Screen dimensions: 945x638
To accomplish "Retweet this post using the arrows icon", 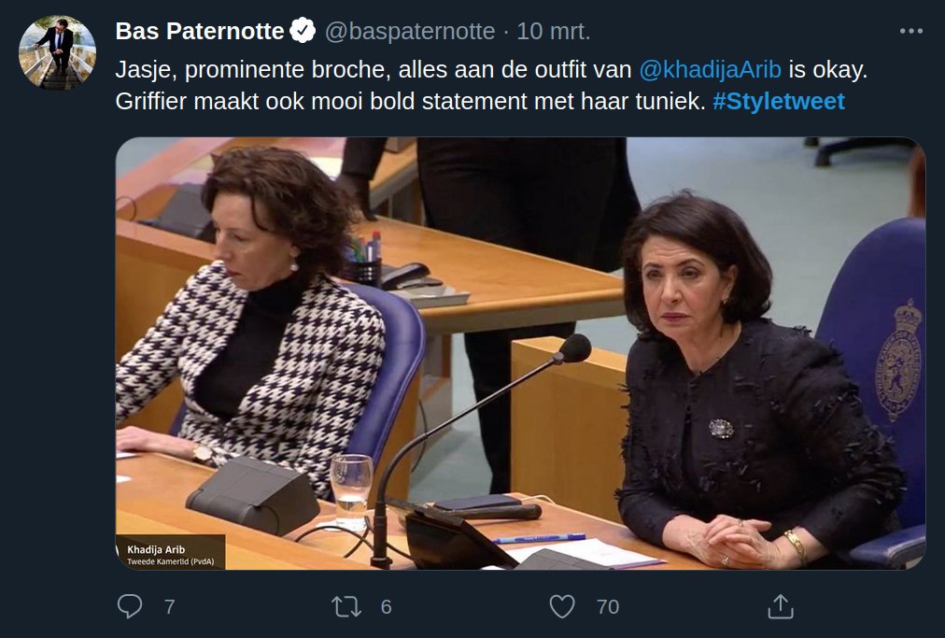I will point(346,606).
